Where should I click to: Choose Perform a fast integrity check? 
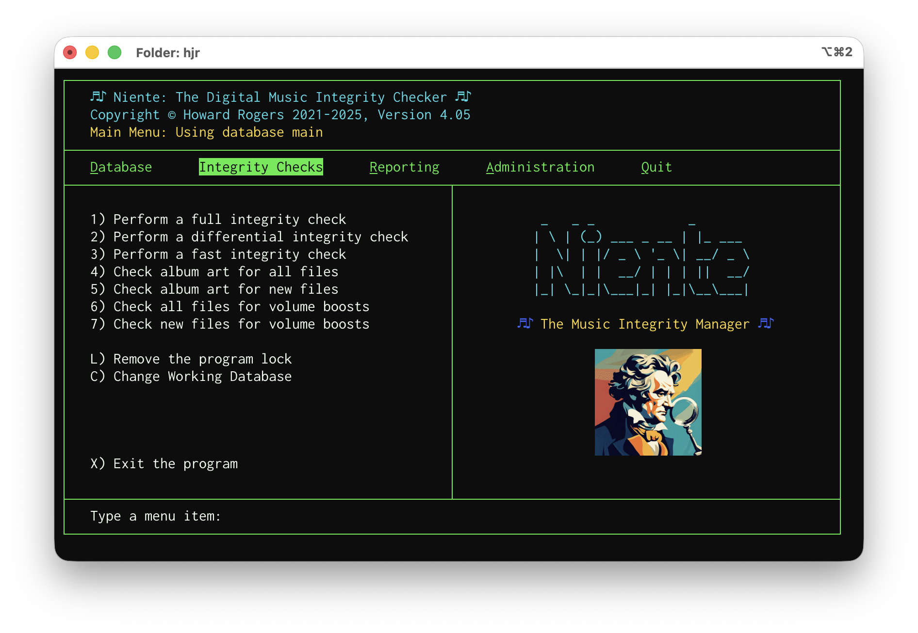pyautogui.click(x=218, y=254)
